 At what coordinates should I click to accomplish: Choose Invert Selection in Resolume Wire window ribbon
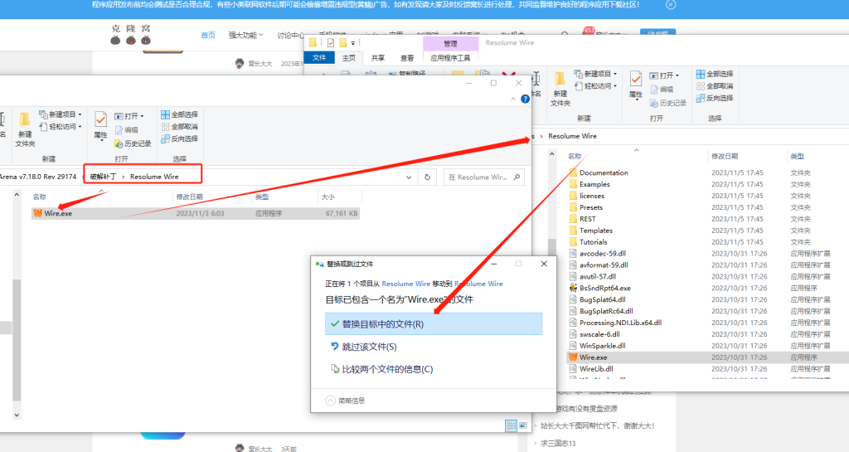coord(714,98)
